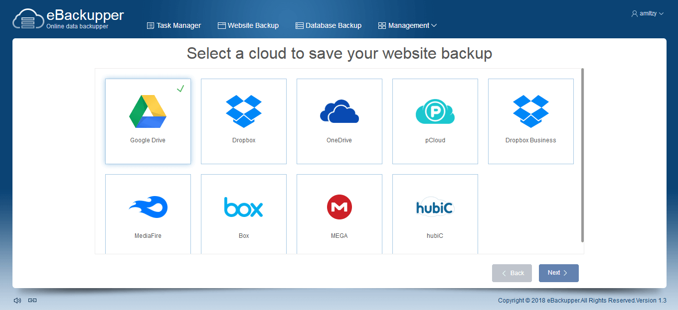Viewport: 678px width, 310px height.
Task: Click the Back button
Action: 512,273
